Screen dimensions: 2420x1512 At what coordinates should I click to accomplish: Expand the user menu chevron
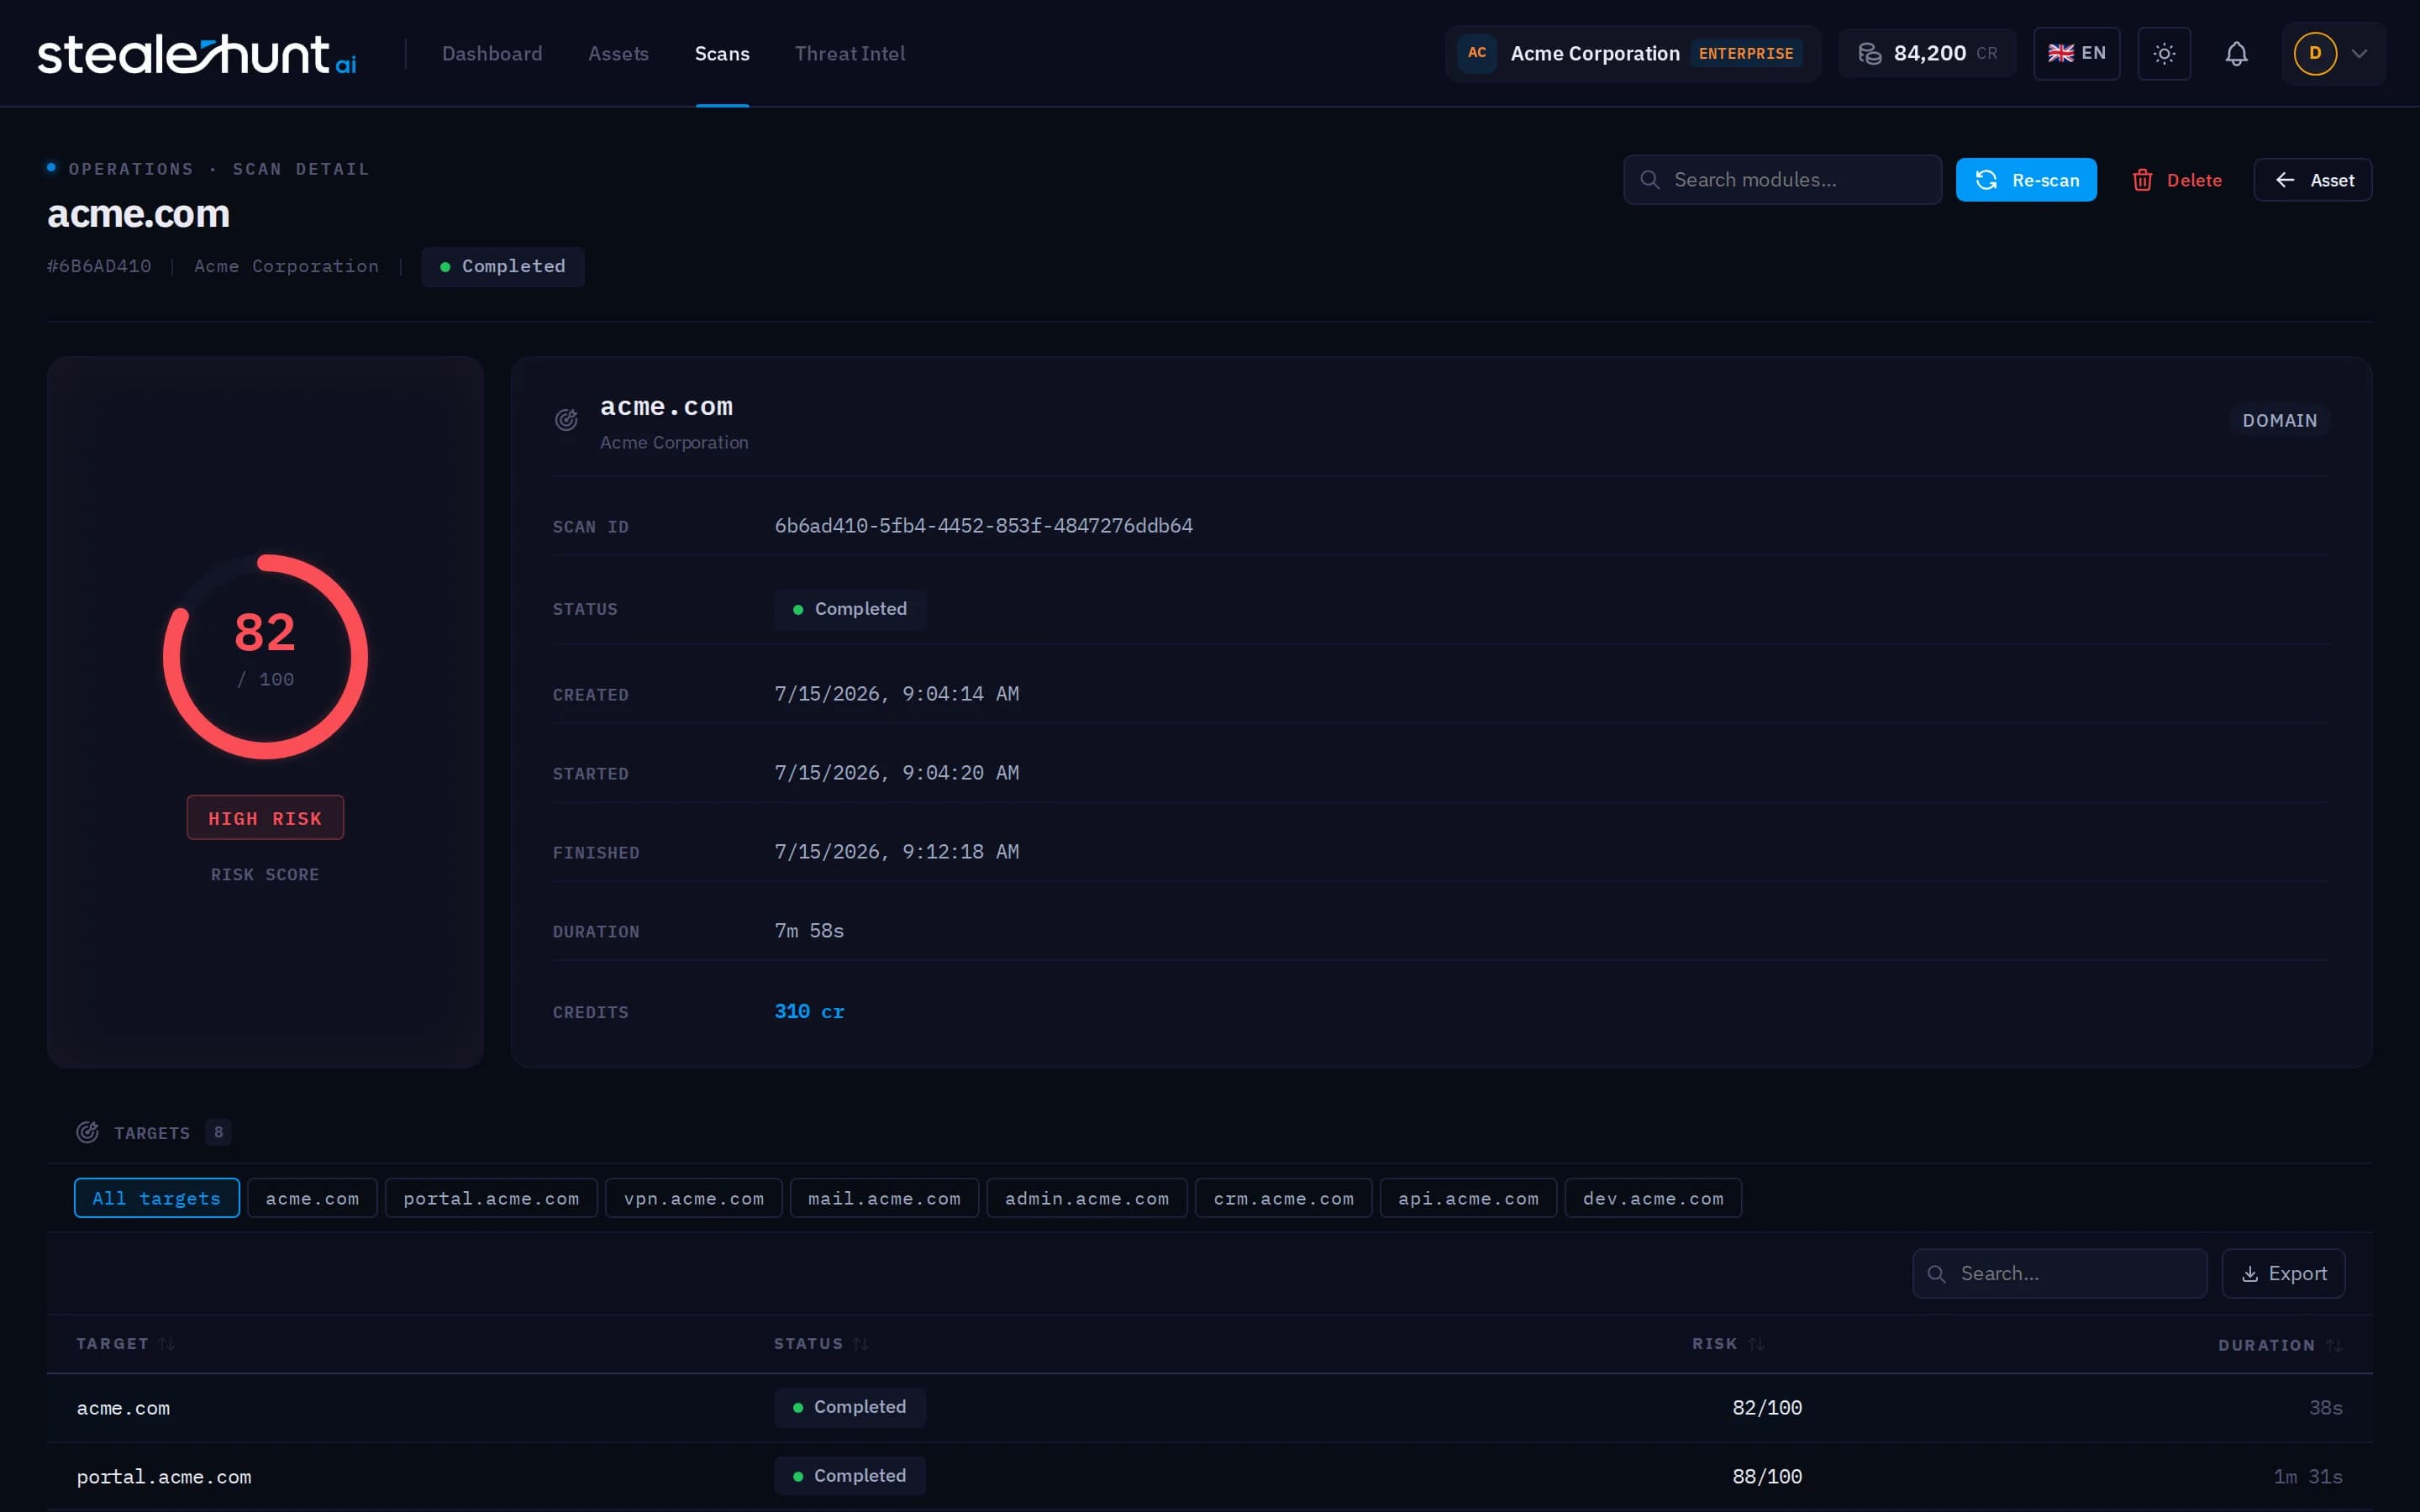[2359, 54]
